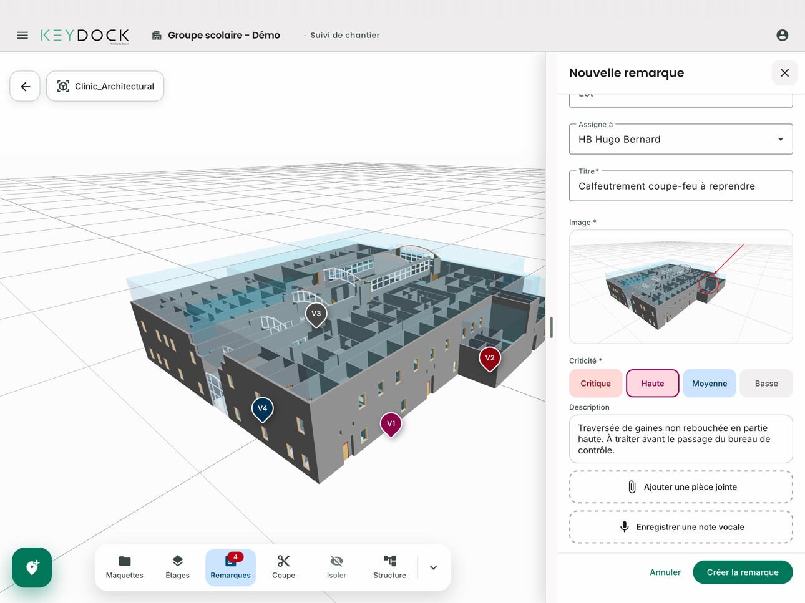The image size is (805, 603).
Task: Open the Assigné à dropdown
Action: 681,139
